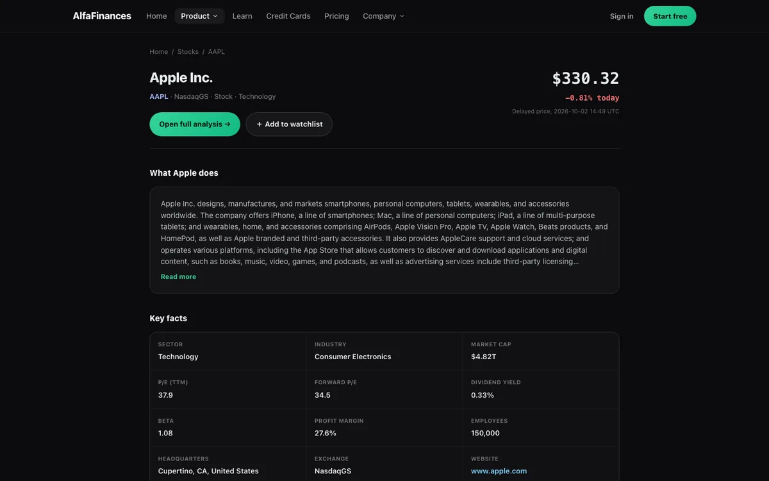The width and height of the screenshot is (769, 481).
Task: Go to Home breadcrumb
Action: 159,52
